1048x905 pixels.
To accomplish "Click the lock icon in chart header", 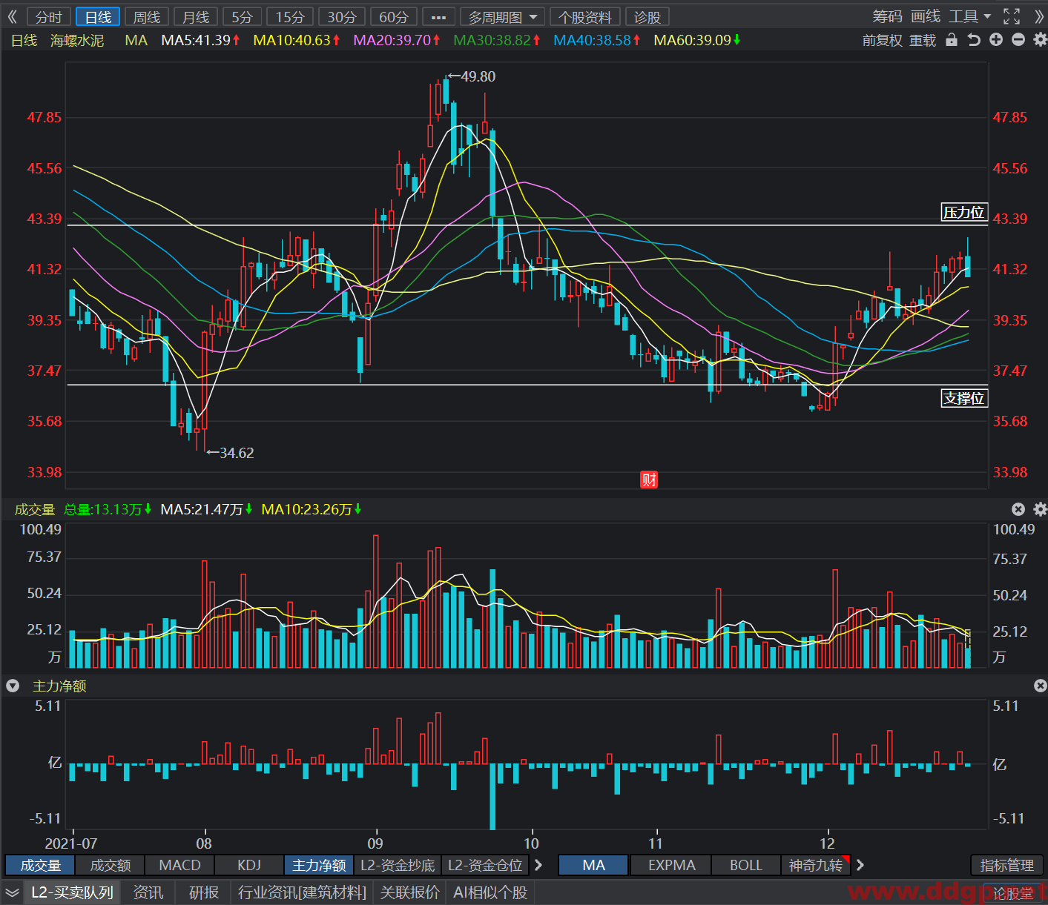I will [952, 40].
